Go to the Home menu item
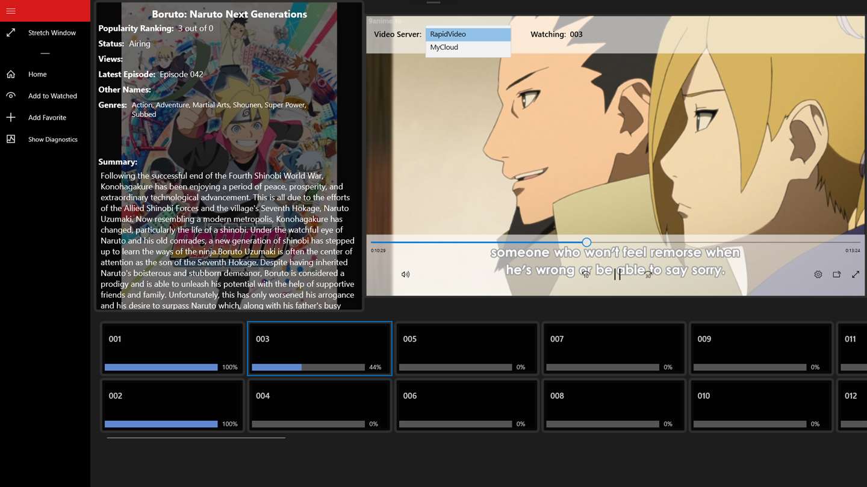 click(37, 74)
